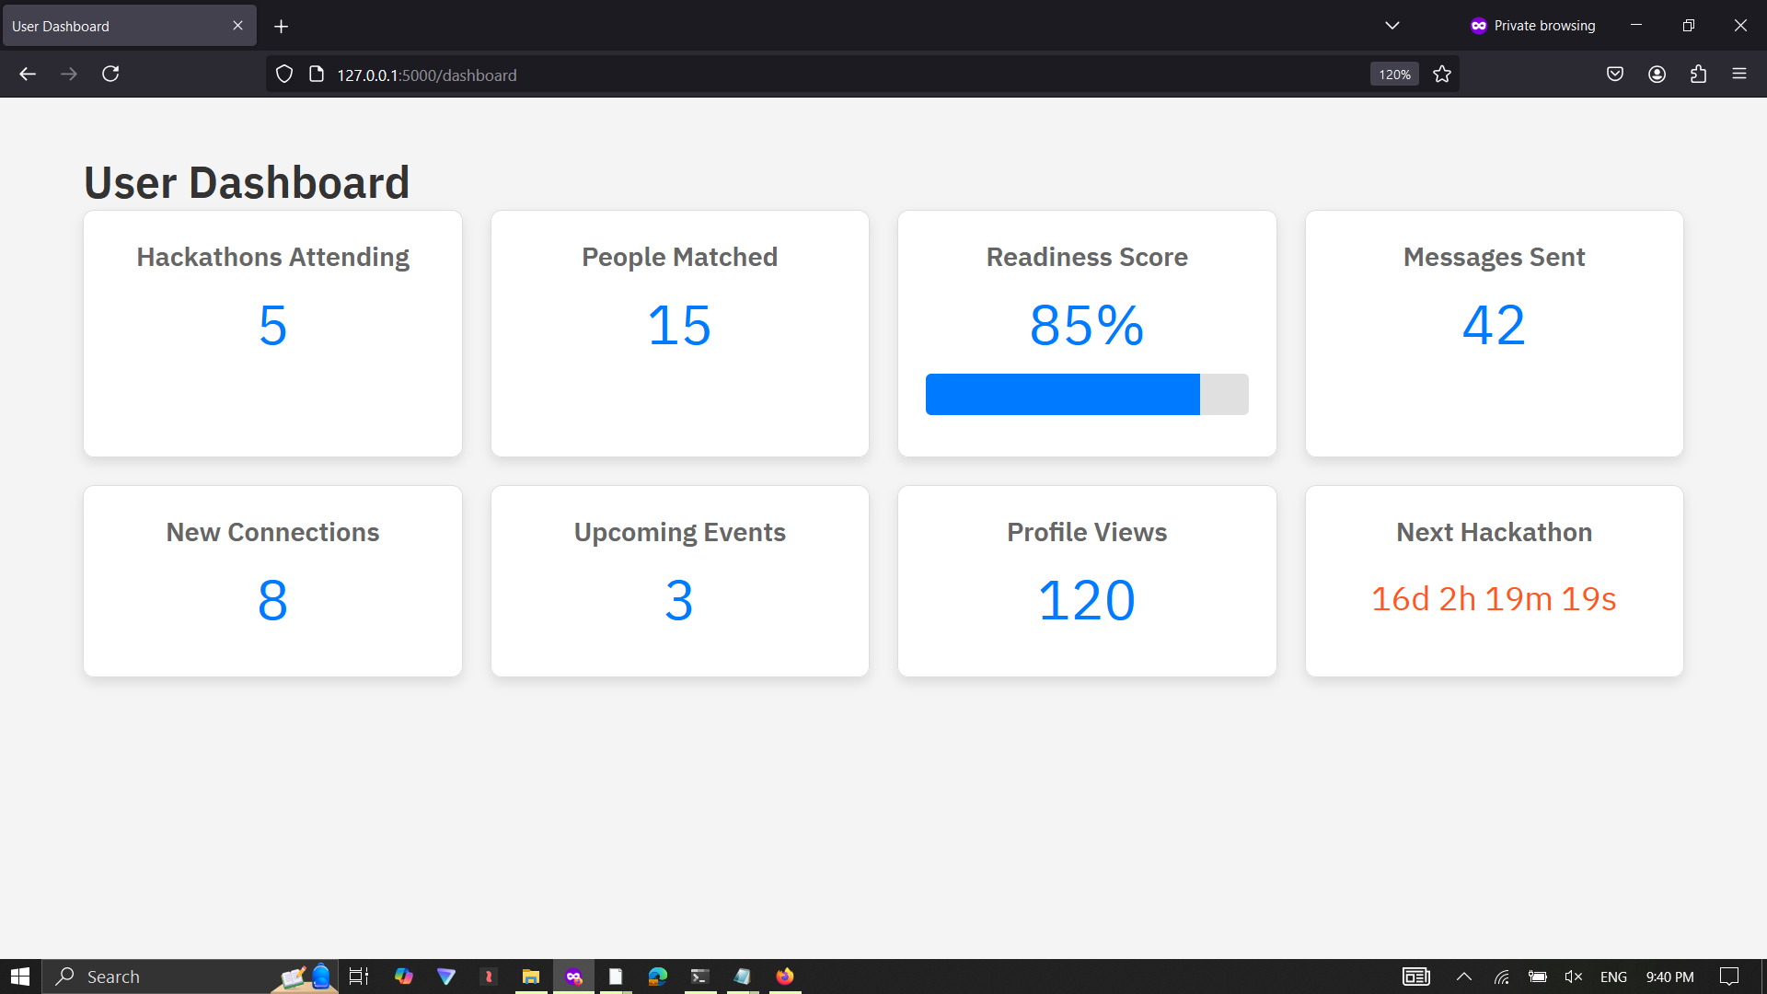This screenshot has height=994, width=1767.
Task: Open the Windows Start menu
Action: tap(20, 977)
